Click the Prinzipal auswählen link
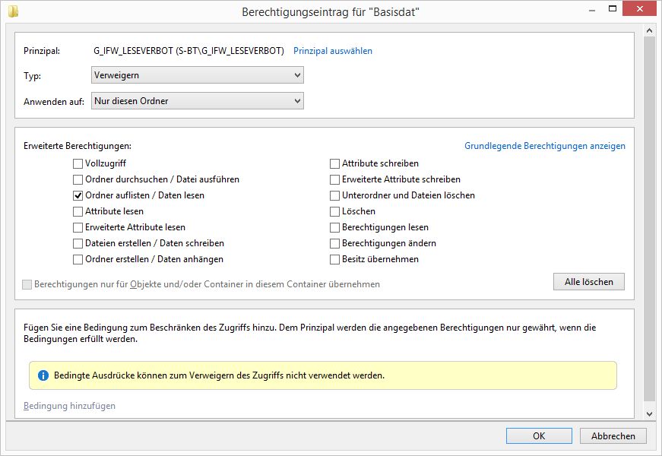This screenshot has height=456, width=662. point(333,51)
